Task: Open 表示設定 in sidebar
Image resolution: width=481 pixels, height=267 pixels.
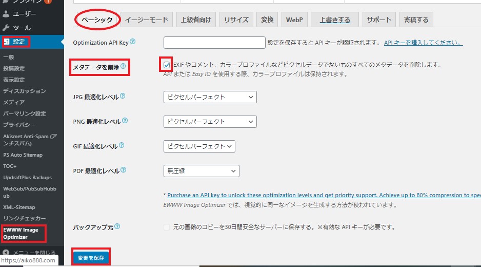Action: tap(14, 80)
